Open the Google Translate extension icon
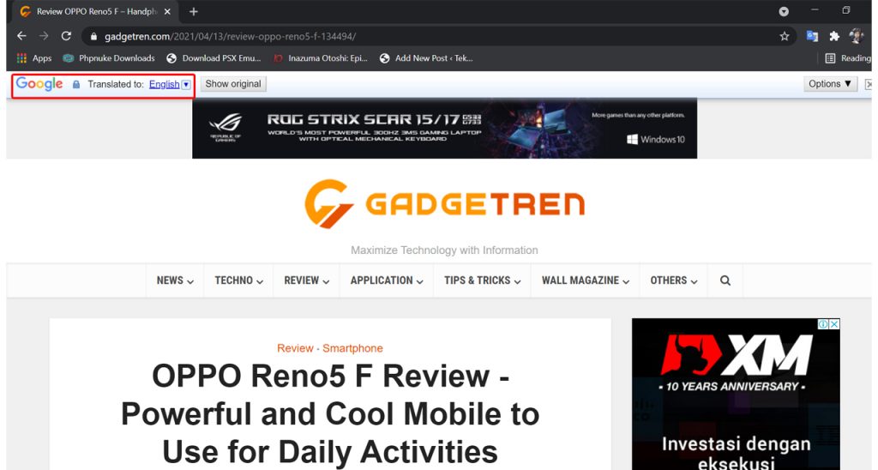Image resolution: width=878 pixels, height=470 pixels. coord(812,36)
